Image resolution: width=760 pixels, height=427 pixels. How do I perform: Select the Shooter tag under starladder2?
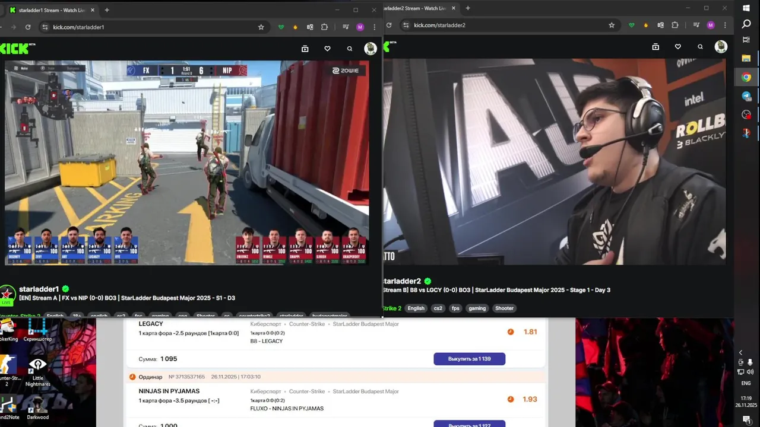(504, 308)
